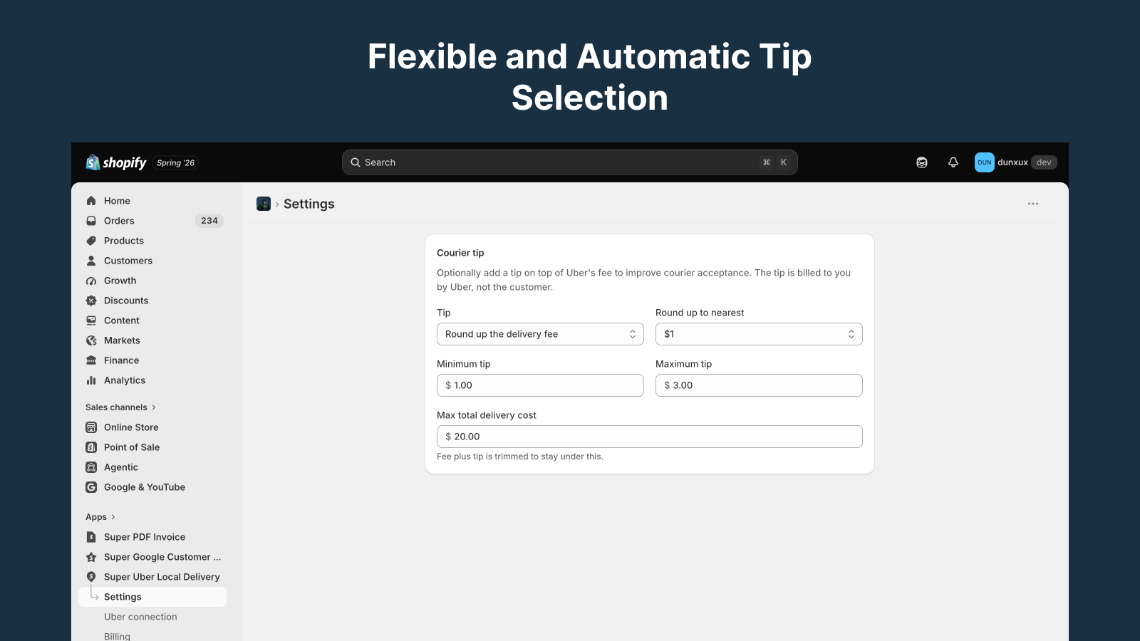
Task: Click the Analytics bar chart icon
Action: click(x=91, y=380)
